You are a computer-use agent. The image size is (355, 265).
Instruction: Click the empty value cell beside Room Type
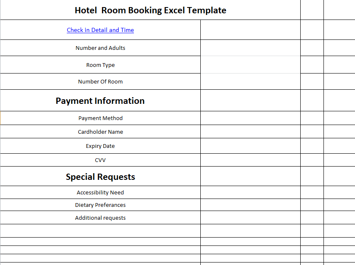[x=250, y=65]
